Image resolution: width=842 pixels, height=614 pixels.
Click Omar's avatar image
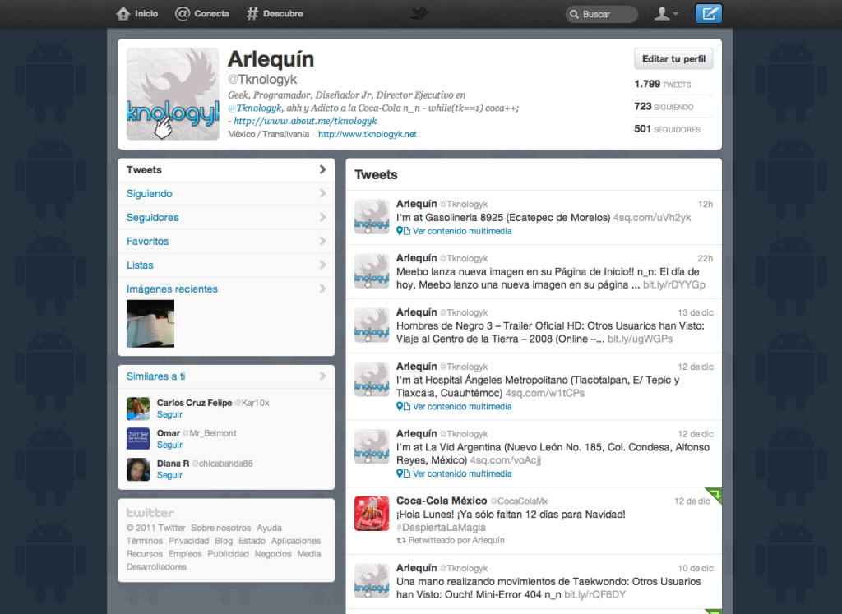(138, 438)
